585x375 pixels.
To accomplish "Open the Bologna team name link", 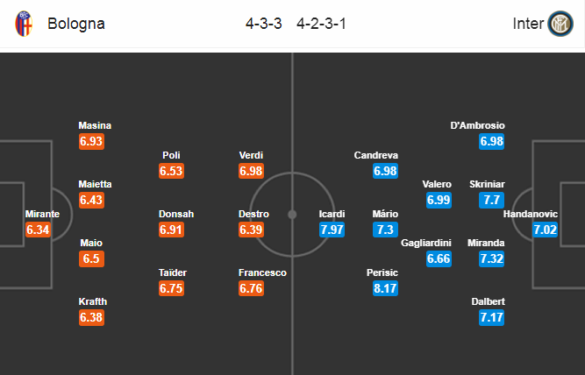I will [x=76, y=24].
